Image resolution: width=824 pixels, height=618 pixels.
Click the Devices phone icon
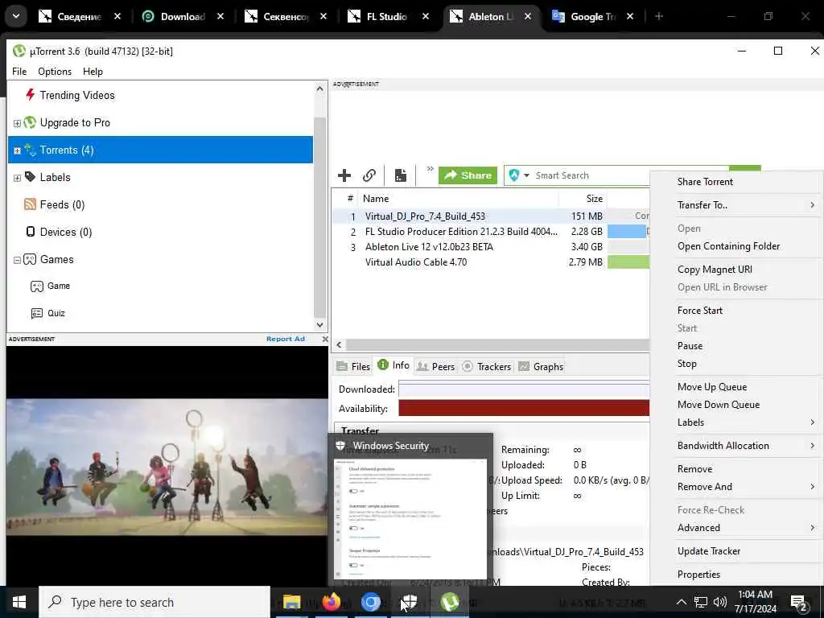tap(31, 232)
